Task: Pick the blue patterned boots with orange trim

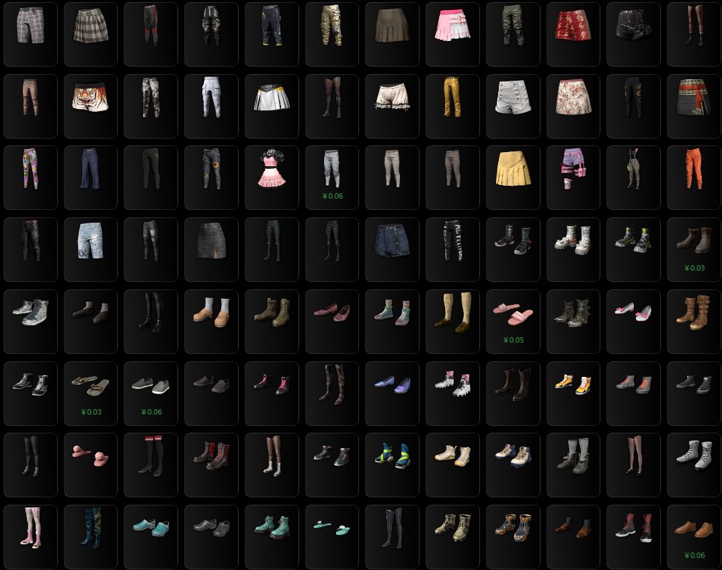Action: click(x=513, y=527)
